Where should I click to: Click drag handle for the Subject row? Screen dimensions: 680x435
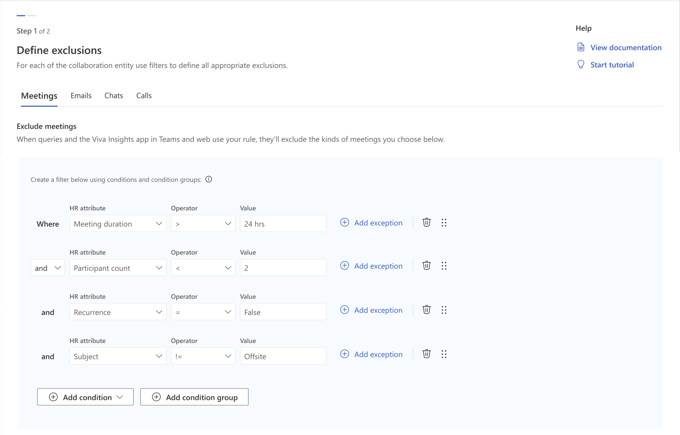tap(444, 354)
